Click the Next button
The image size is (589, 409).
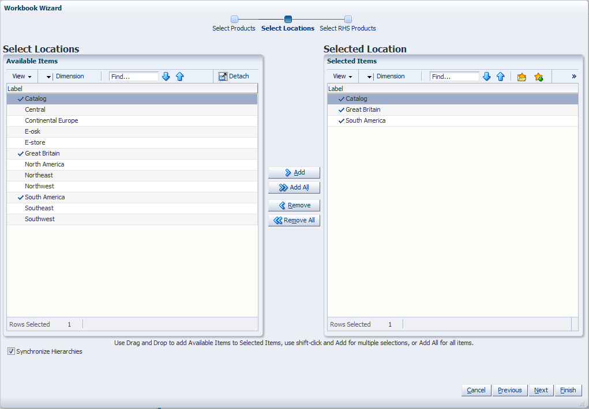[541, 390]
